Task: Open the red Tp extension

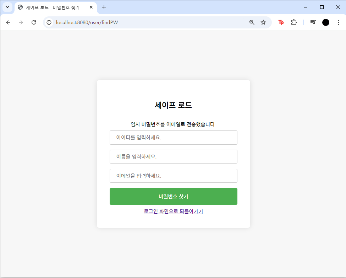Action: point(281,22)
